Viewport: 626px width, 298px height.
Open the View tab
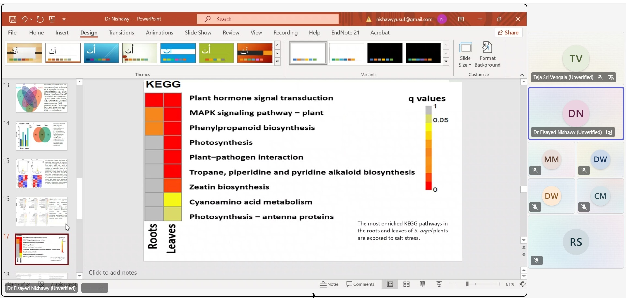click(x=256, y=33)
